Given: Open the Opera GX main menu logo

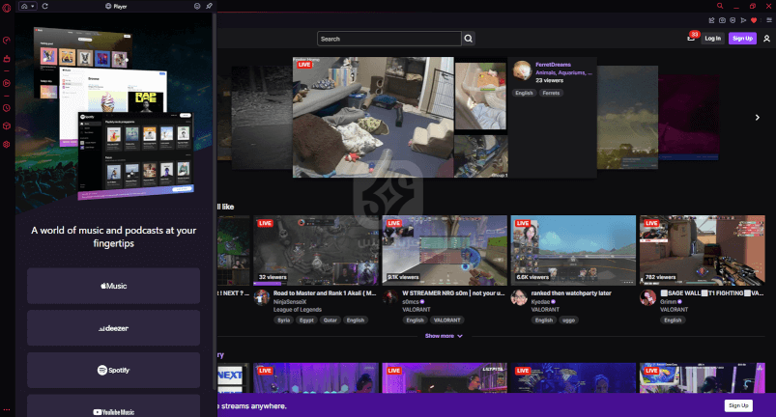Looking at the screenshot, I should coord(7,8).
